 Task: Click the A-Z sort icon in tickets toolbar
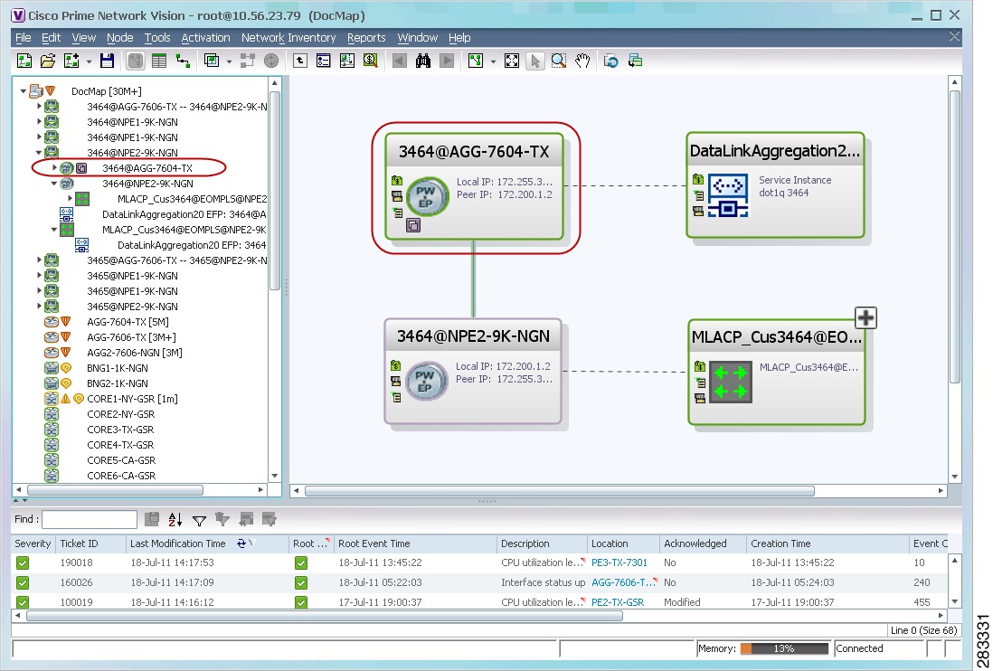tap(175, 520)
